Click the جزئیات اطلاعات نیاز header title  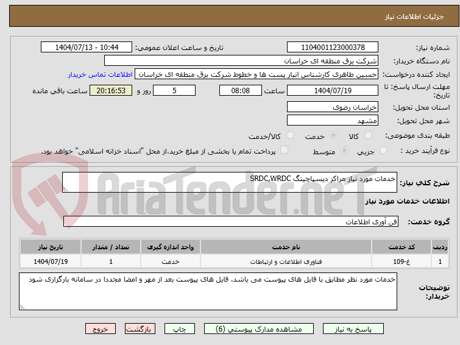(x=414, y=16)
